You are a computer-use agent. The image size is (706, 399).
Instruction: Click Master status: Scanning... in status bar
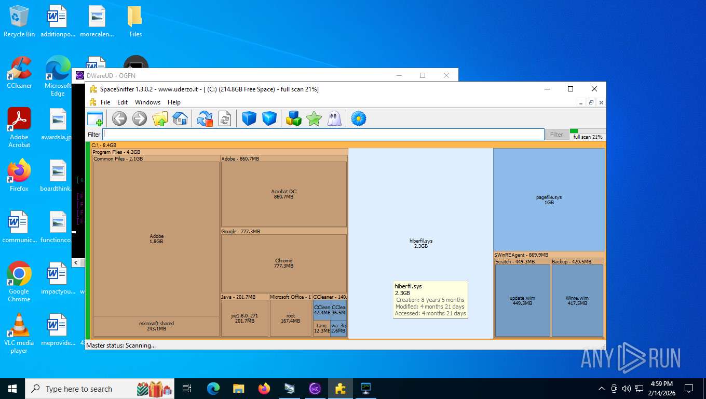coord(121,345)
